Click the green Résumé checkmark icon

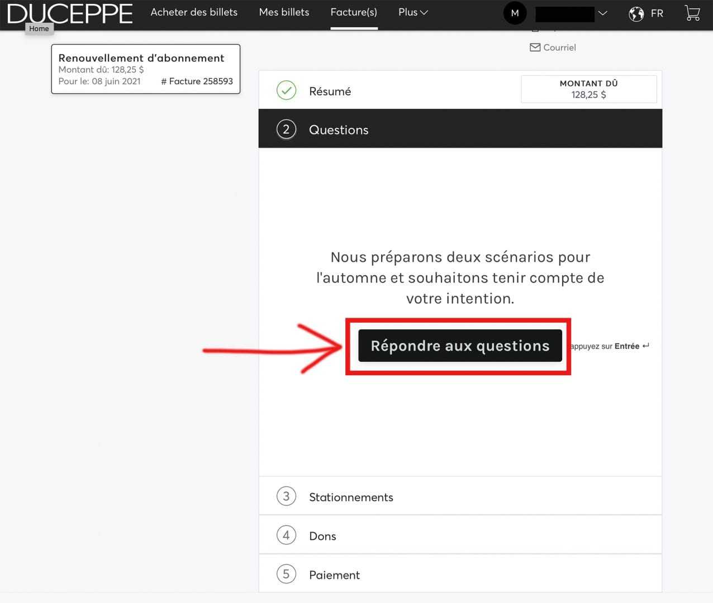(x=286, y=90)
